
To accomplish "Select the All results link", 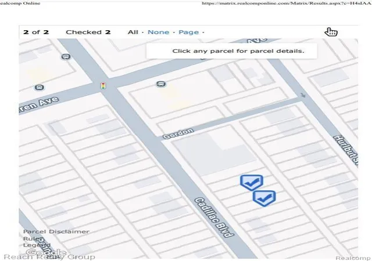I will 133,32.
